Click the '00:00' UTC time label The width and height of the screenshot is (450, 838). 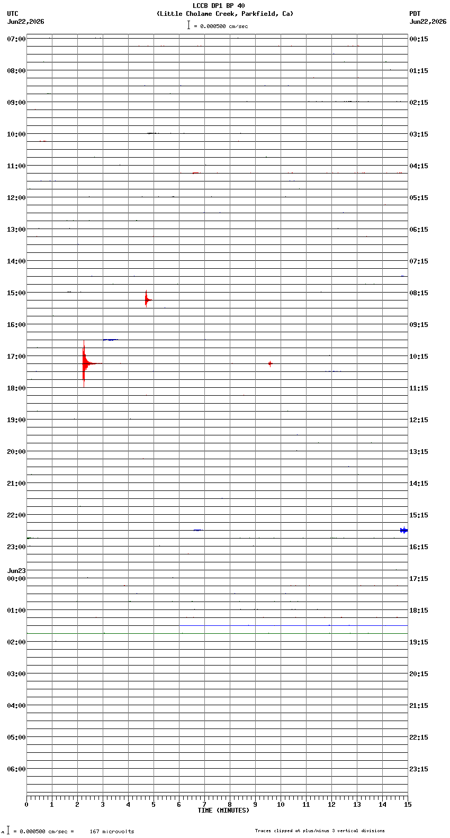tap(16, 579)
